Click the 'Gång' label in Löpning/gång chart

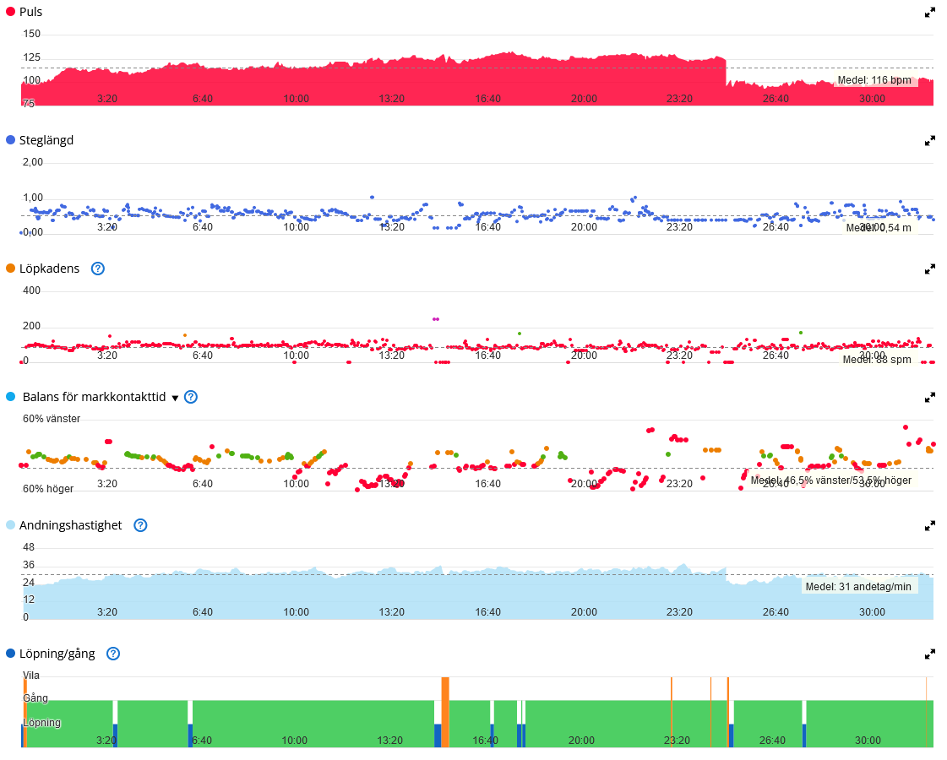click(x=35, y=698)
